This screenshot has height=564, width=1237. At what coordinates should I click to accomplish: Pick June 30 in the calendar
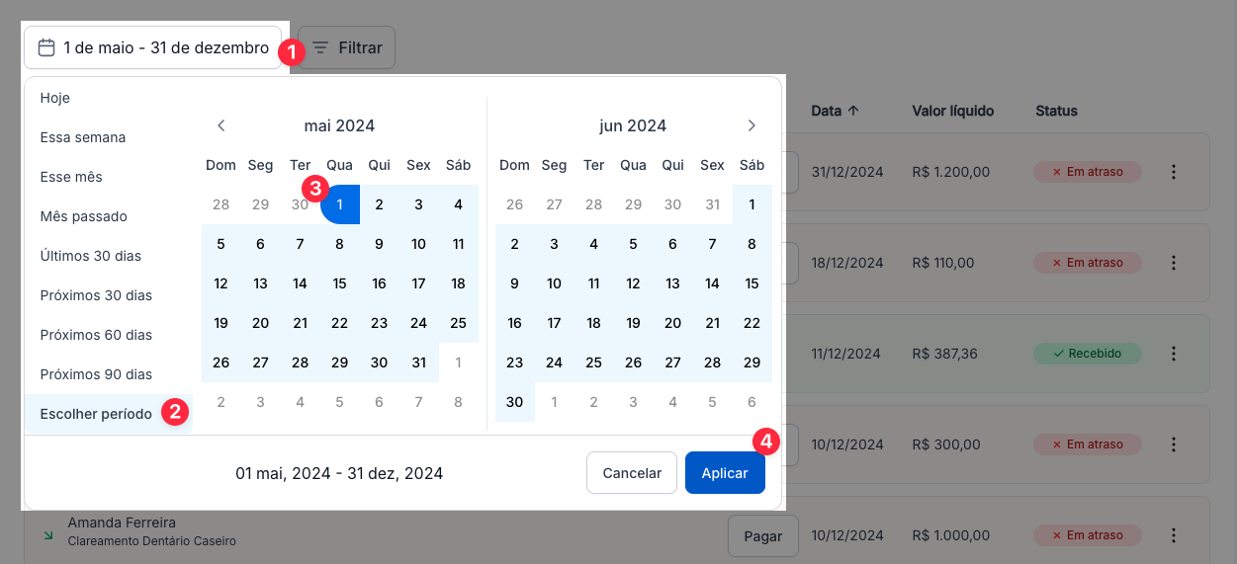514,402
